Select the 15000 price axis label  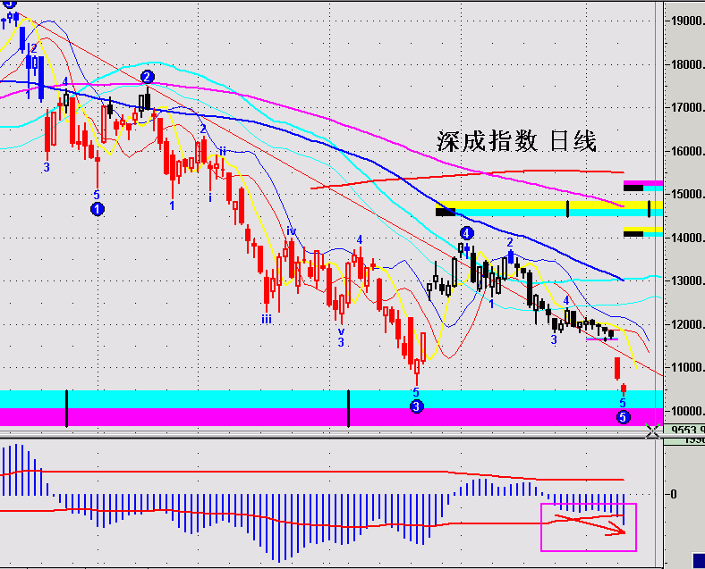pyautogui.click(x=686, y=195)
